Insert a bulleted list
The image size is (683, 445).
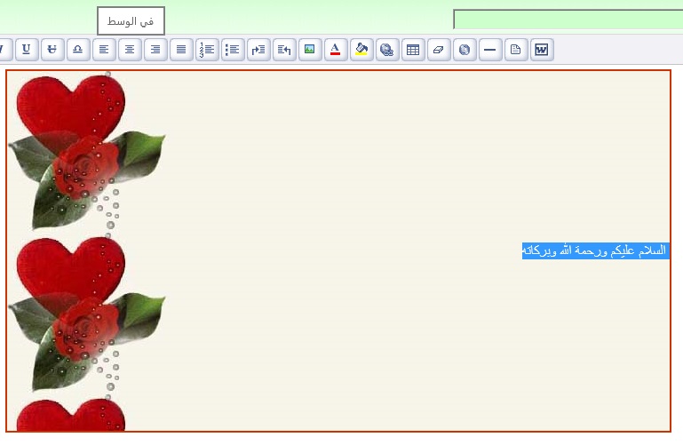pyautogui.click(x=233, y=50)
